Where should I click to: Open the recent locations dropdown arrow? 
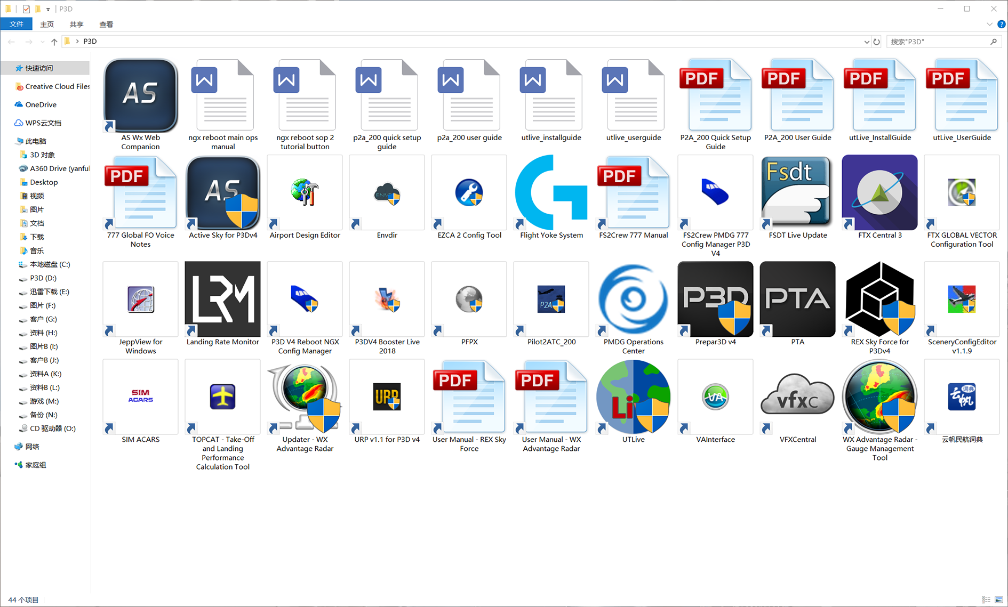(x=42, y=42)
